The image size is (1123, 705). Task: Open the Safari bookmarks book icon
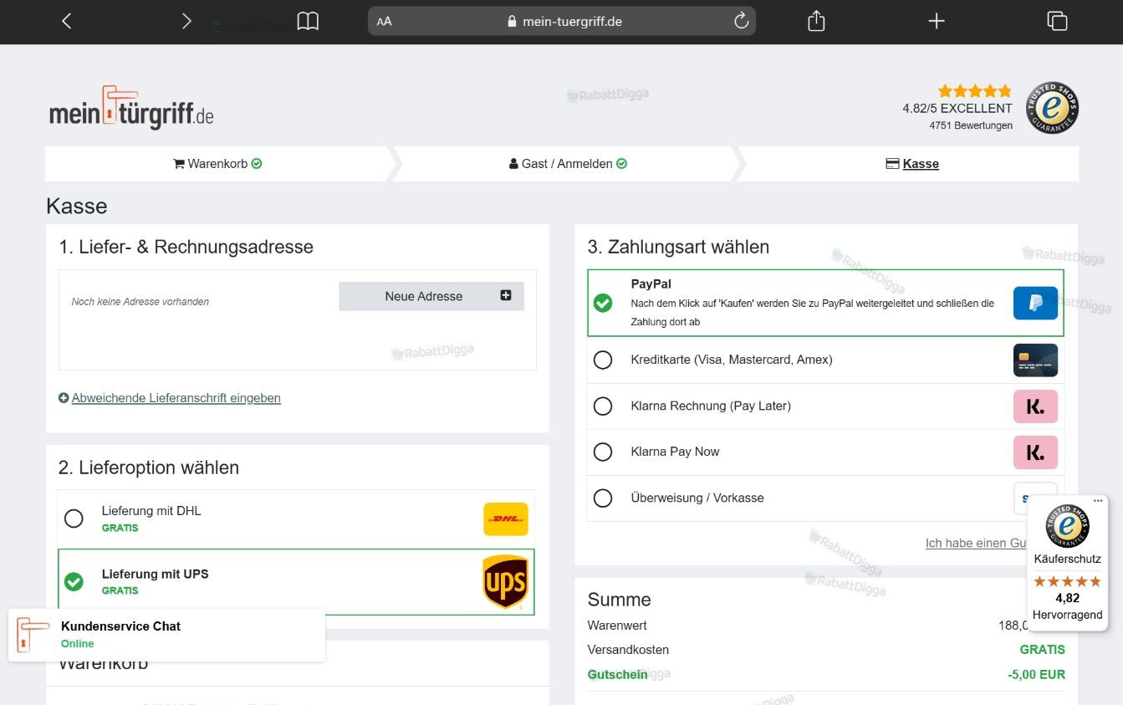(x=308, y=21)
